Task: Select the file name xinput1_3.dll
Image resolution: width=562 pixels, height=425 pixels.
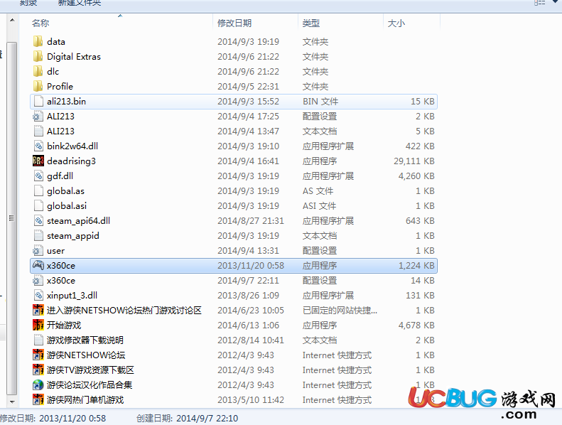Action: (72, 296)
